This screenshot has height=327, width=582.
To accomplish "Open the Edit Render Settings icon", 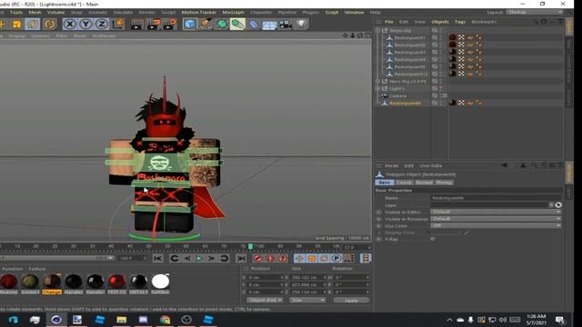I will tap(170, 25).
